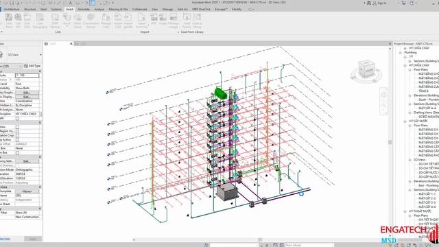Open the Manage Images tool
This screenshot has height=247, width=439.
tap(174, 21)
